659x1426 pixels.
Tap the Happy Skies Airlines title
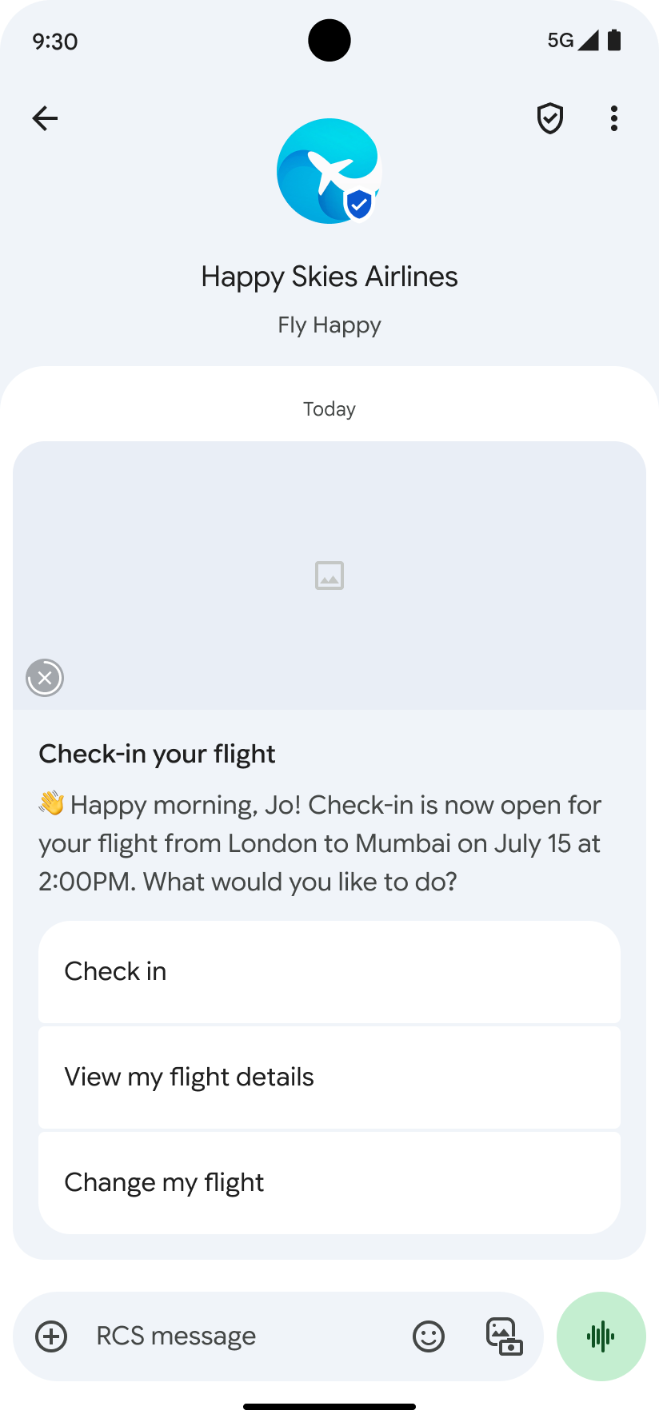coord(329,277)
